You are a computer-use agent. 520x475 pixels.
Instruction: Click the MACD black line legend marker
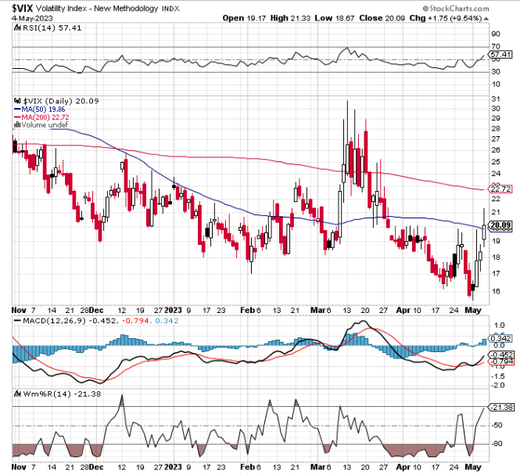tap(17, 321)
